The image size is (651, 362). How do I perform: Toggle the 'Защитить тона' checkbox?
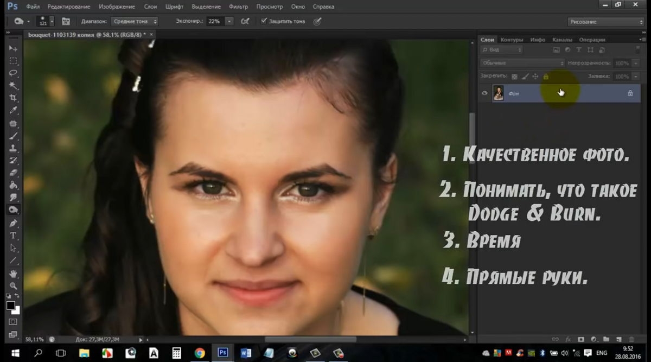pyautogui.click(x=264, y=21)
